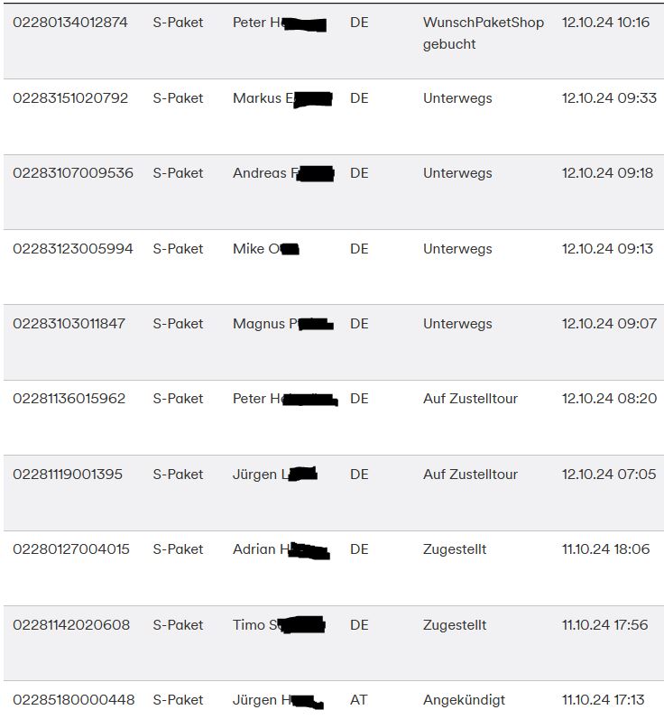Select parcel 02283123005994
664x719 pixels.
(x=73, y=249)
